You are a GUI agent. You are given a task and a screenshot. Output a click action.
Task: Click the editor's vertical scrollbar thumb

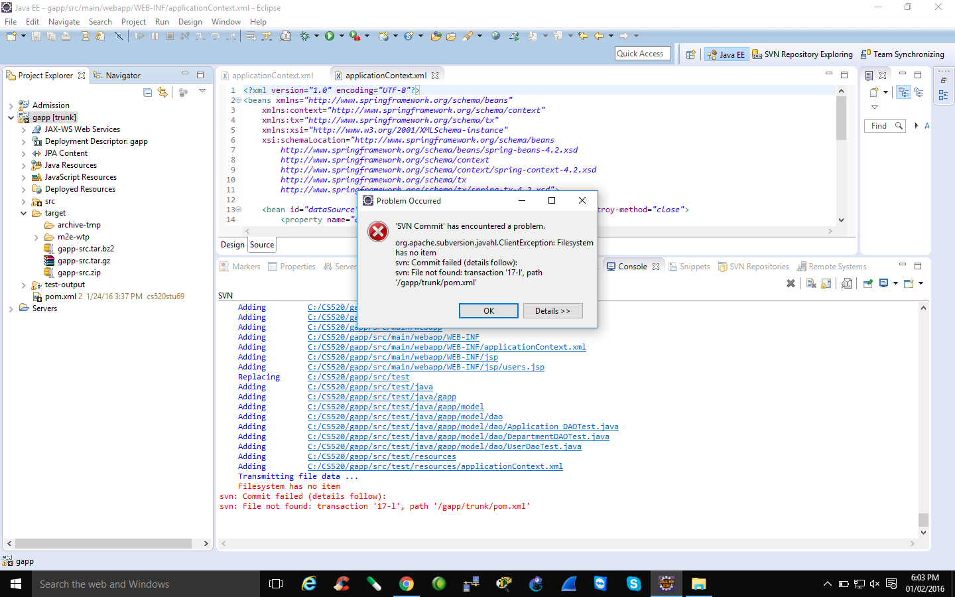coord(841,118)
